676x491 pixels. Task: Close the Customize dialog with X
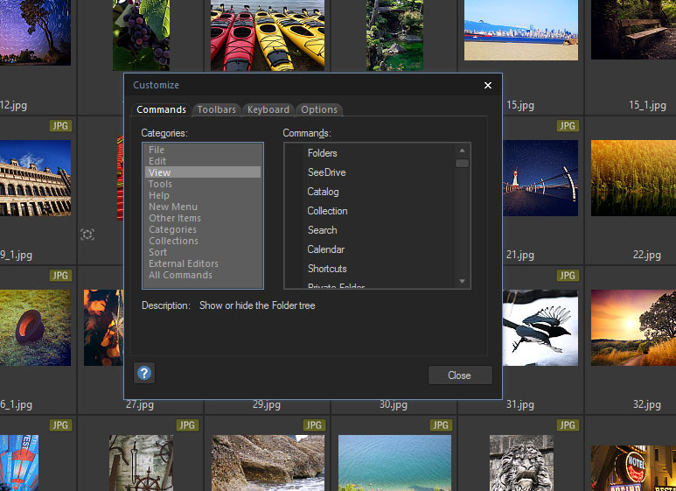coord(488,86)
